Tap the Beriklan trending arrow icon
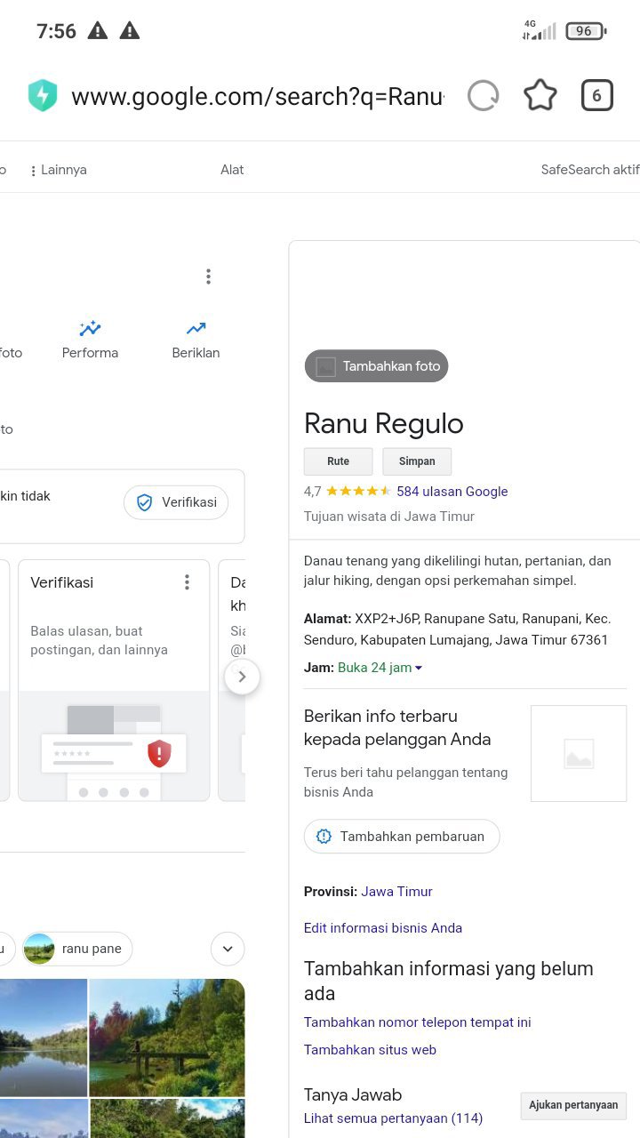Viewport: 640px width, 1138px height. point(196,329)
